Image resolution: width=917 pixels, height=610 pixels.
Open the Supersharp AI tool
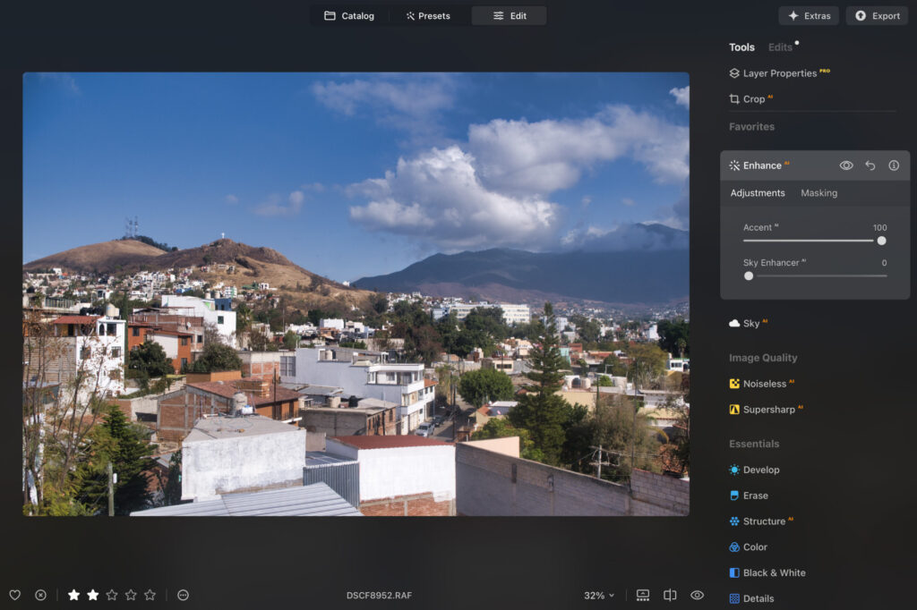pos(771,409)
